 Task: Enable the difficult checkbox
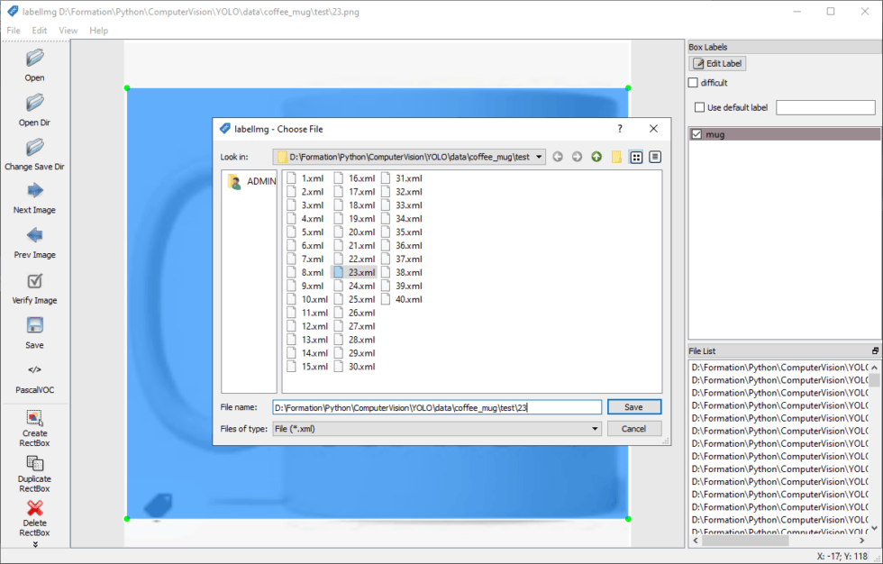click(x=693, y=83)
